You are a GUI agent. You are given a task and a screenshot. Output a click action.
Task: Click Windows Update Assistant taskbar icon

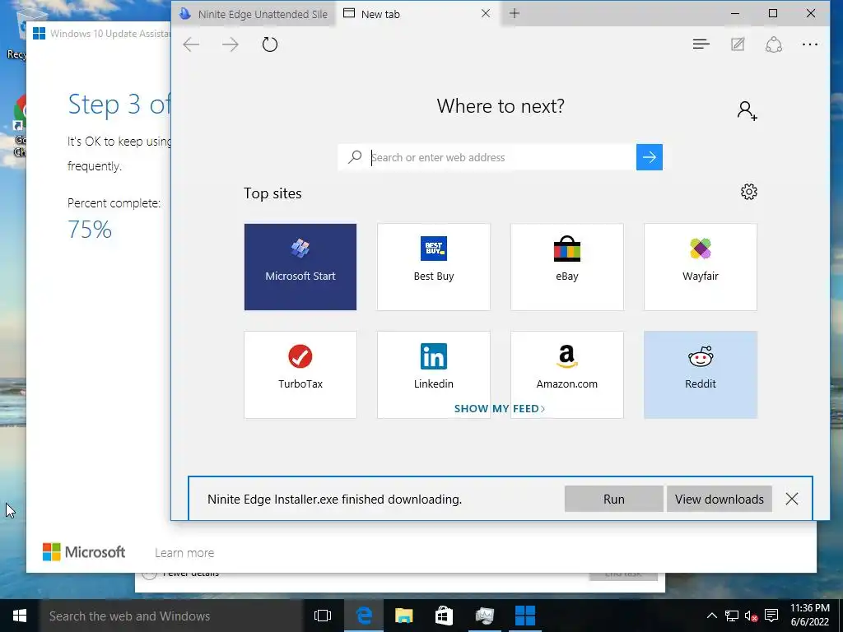coord(524,616)
